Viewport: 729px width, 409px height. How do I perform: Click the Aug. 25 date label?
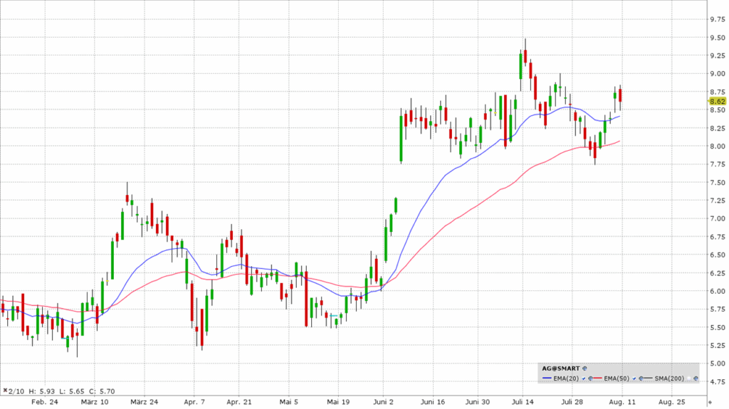coord(672,402)
